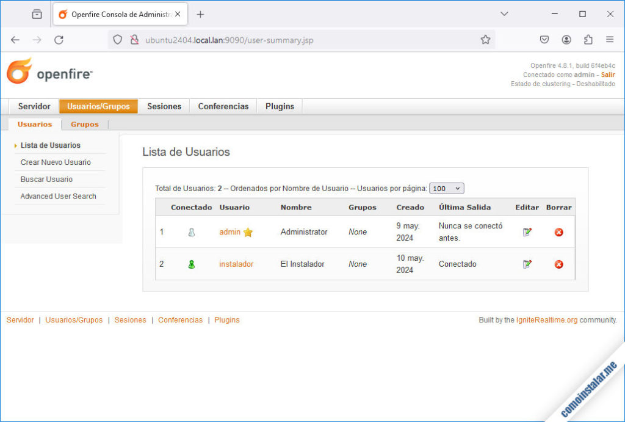Delete the instalador user with red X

pyautogui.click(x=559, y=264)
